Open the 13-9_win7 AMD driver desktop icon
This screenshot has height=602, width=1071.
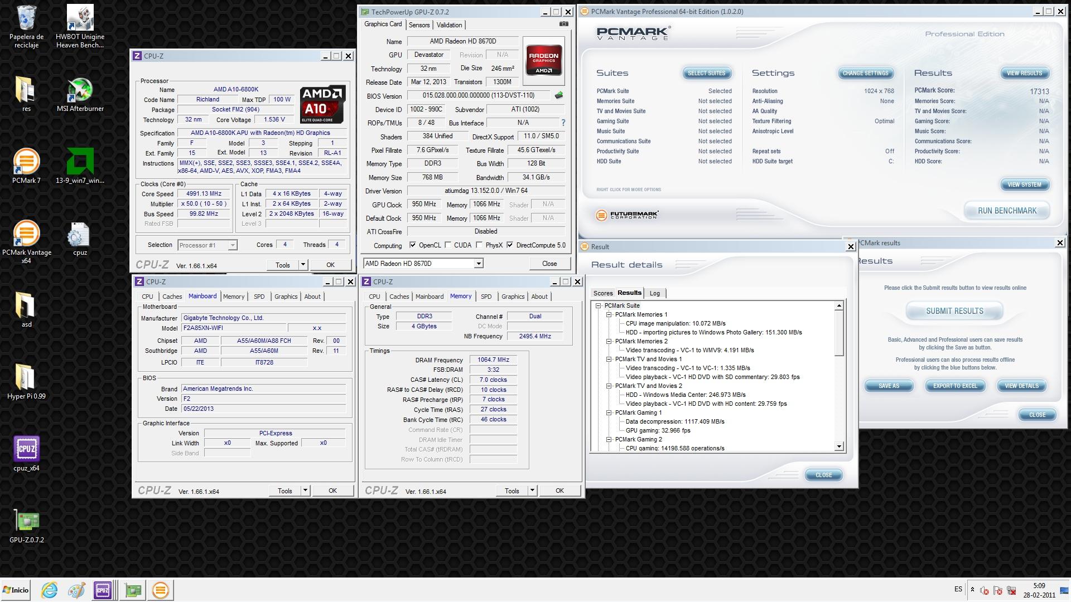pos(80,166)
